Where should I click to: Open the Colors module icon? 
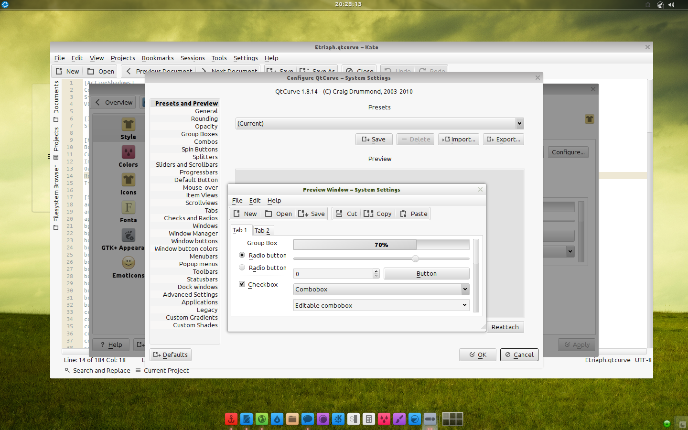click(128, 156)
